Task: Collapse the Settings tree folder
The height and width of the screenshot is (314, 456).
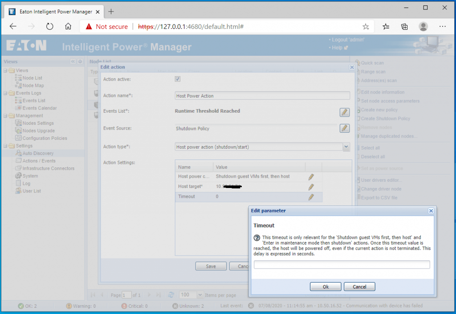Action: tap(5, 146)
